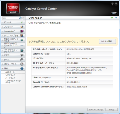
Task: Expand the パフォーマンス section
Action: pyautogui.click(x=13, y=64)
